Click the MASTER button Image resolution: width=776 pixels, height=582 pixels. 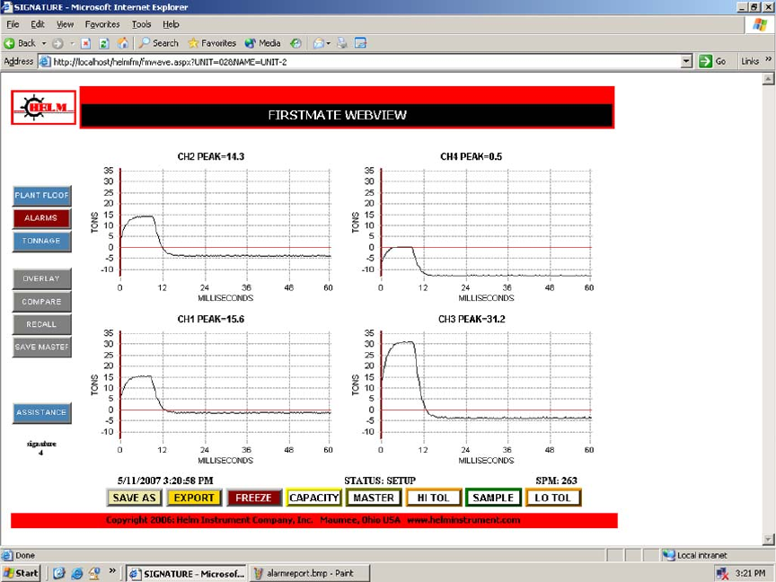(x=374, y=498)
